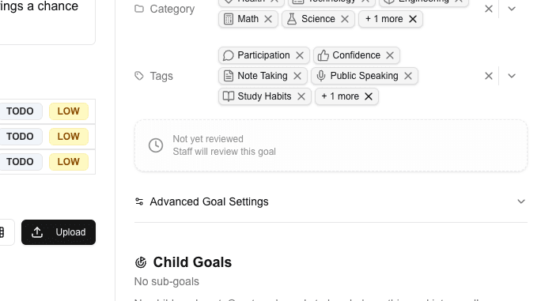Click the '+ 1 more' category chip

tap(384, 19)
